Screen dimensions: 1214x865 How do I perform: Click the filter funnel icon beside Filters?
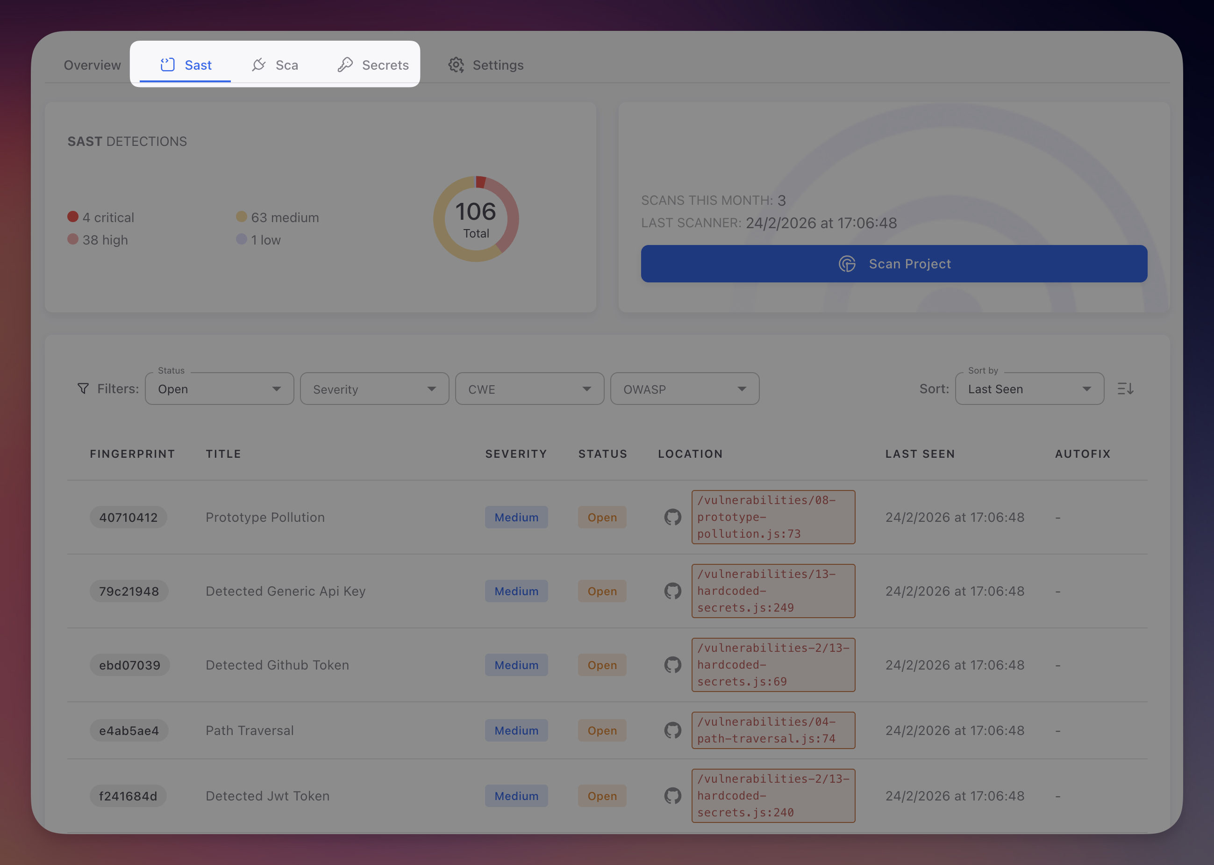[x=83, y=388]
